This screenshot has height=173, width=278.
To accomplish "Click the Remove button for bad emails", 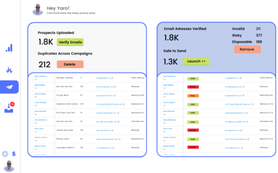I will pyautogui.click(x=247, y=49).
